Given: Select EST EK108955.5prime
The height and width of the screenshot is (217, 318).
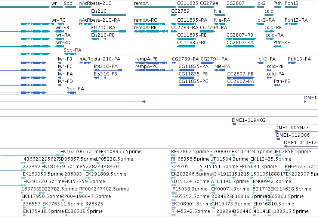Looking at the screenshot, I should click(121, 152).
